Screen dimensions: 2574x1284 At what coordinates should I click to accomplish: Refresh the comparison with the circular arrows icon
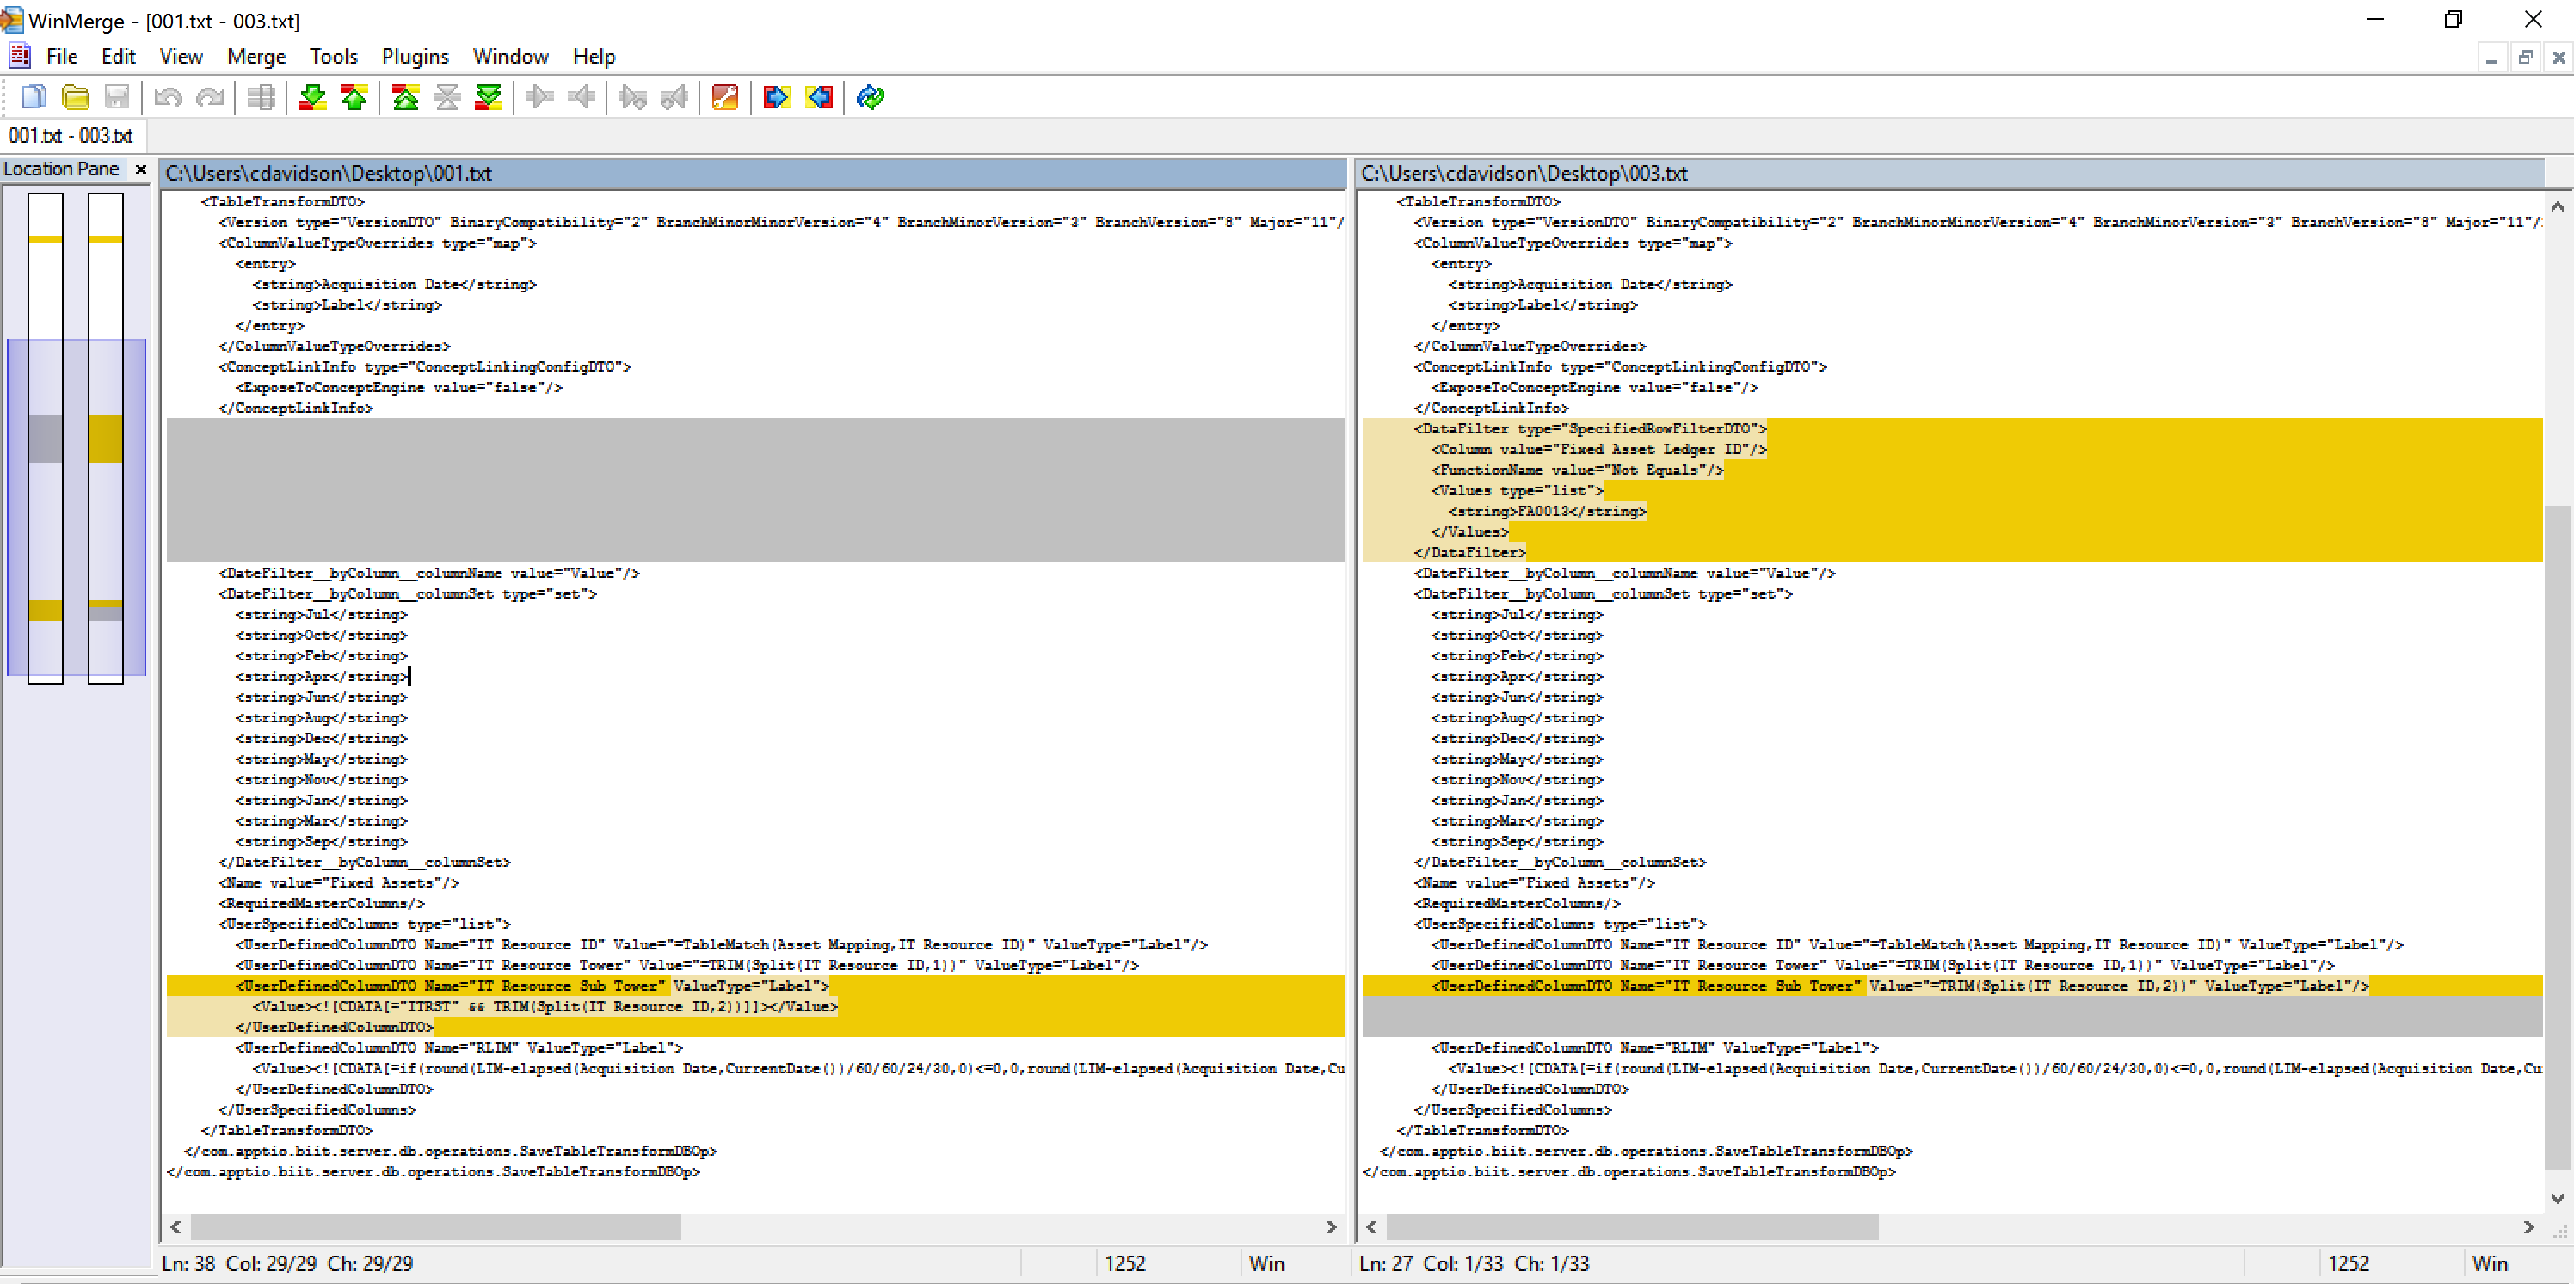871,97
